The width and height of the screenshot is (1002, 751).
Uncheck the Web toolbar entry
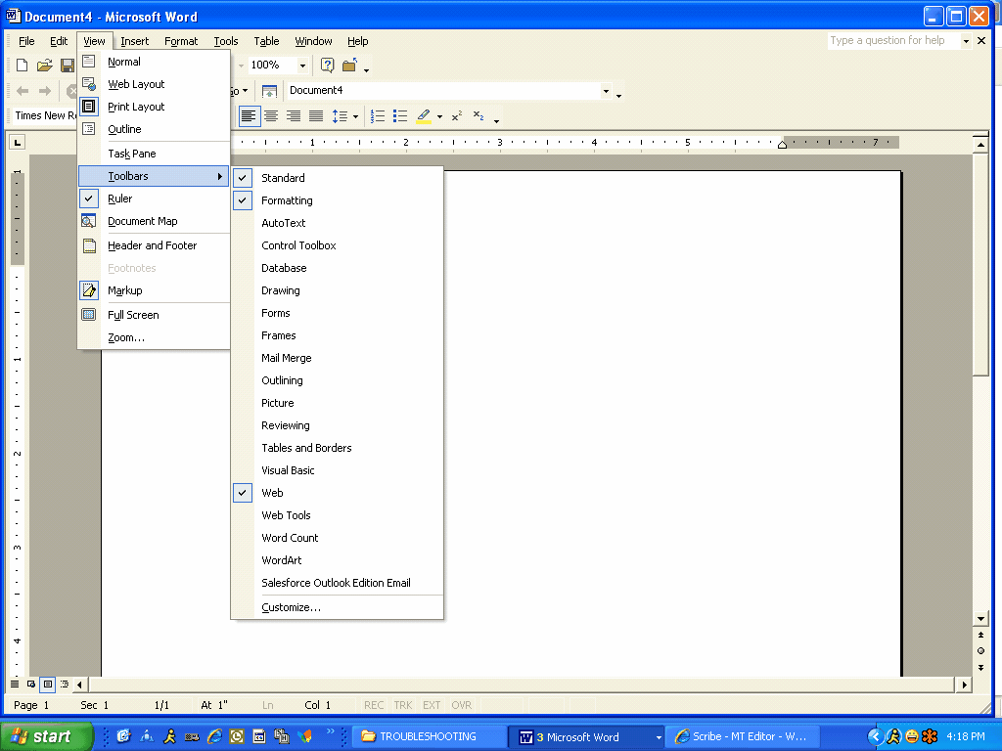click(x=337, y=493)
